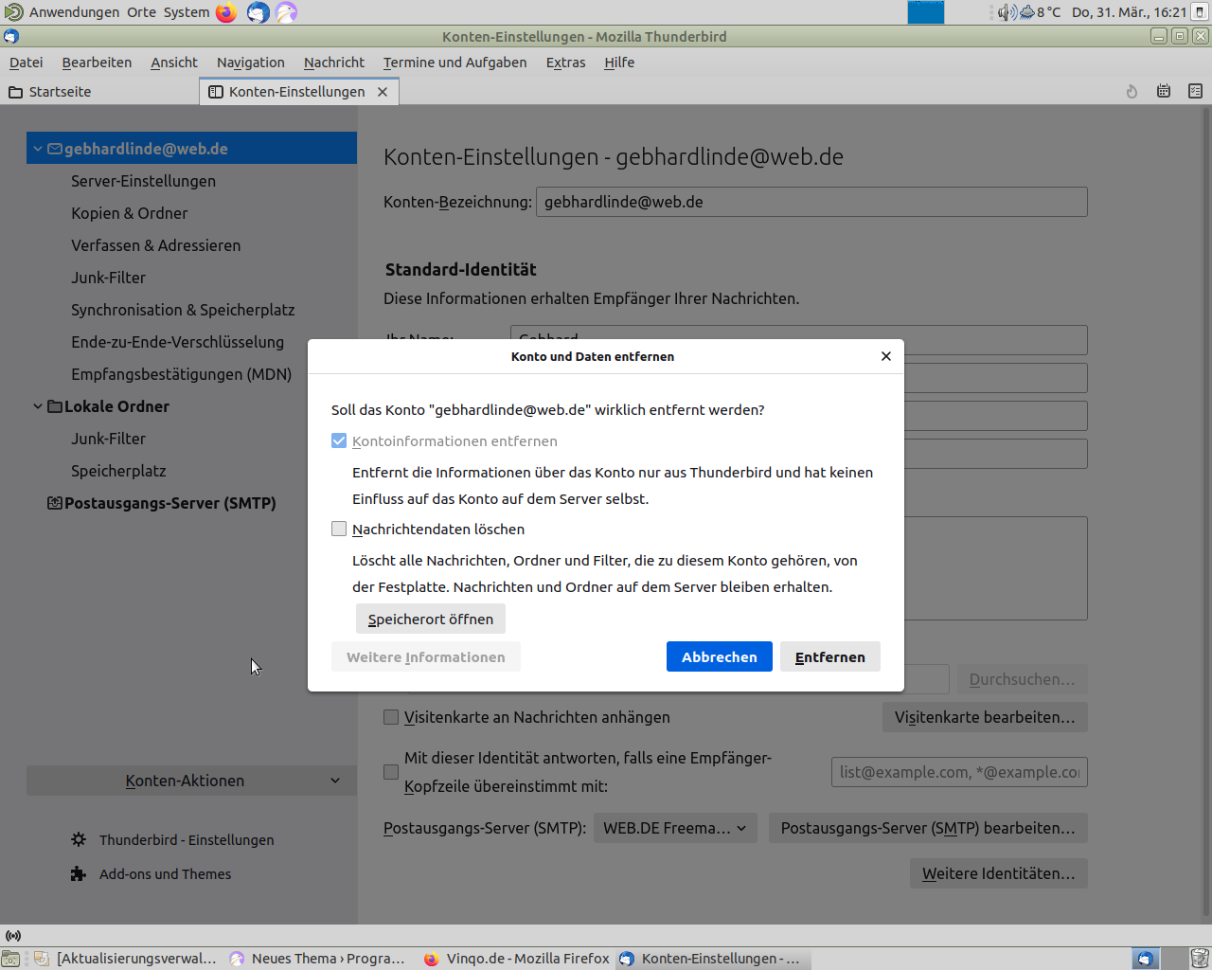Screen dimensions: 1212x970
Task: Close the Konten-Einstellungen tab
Action: [x=383, y=92]
